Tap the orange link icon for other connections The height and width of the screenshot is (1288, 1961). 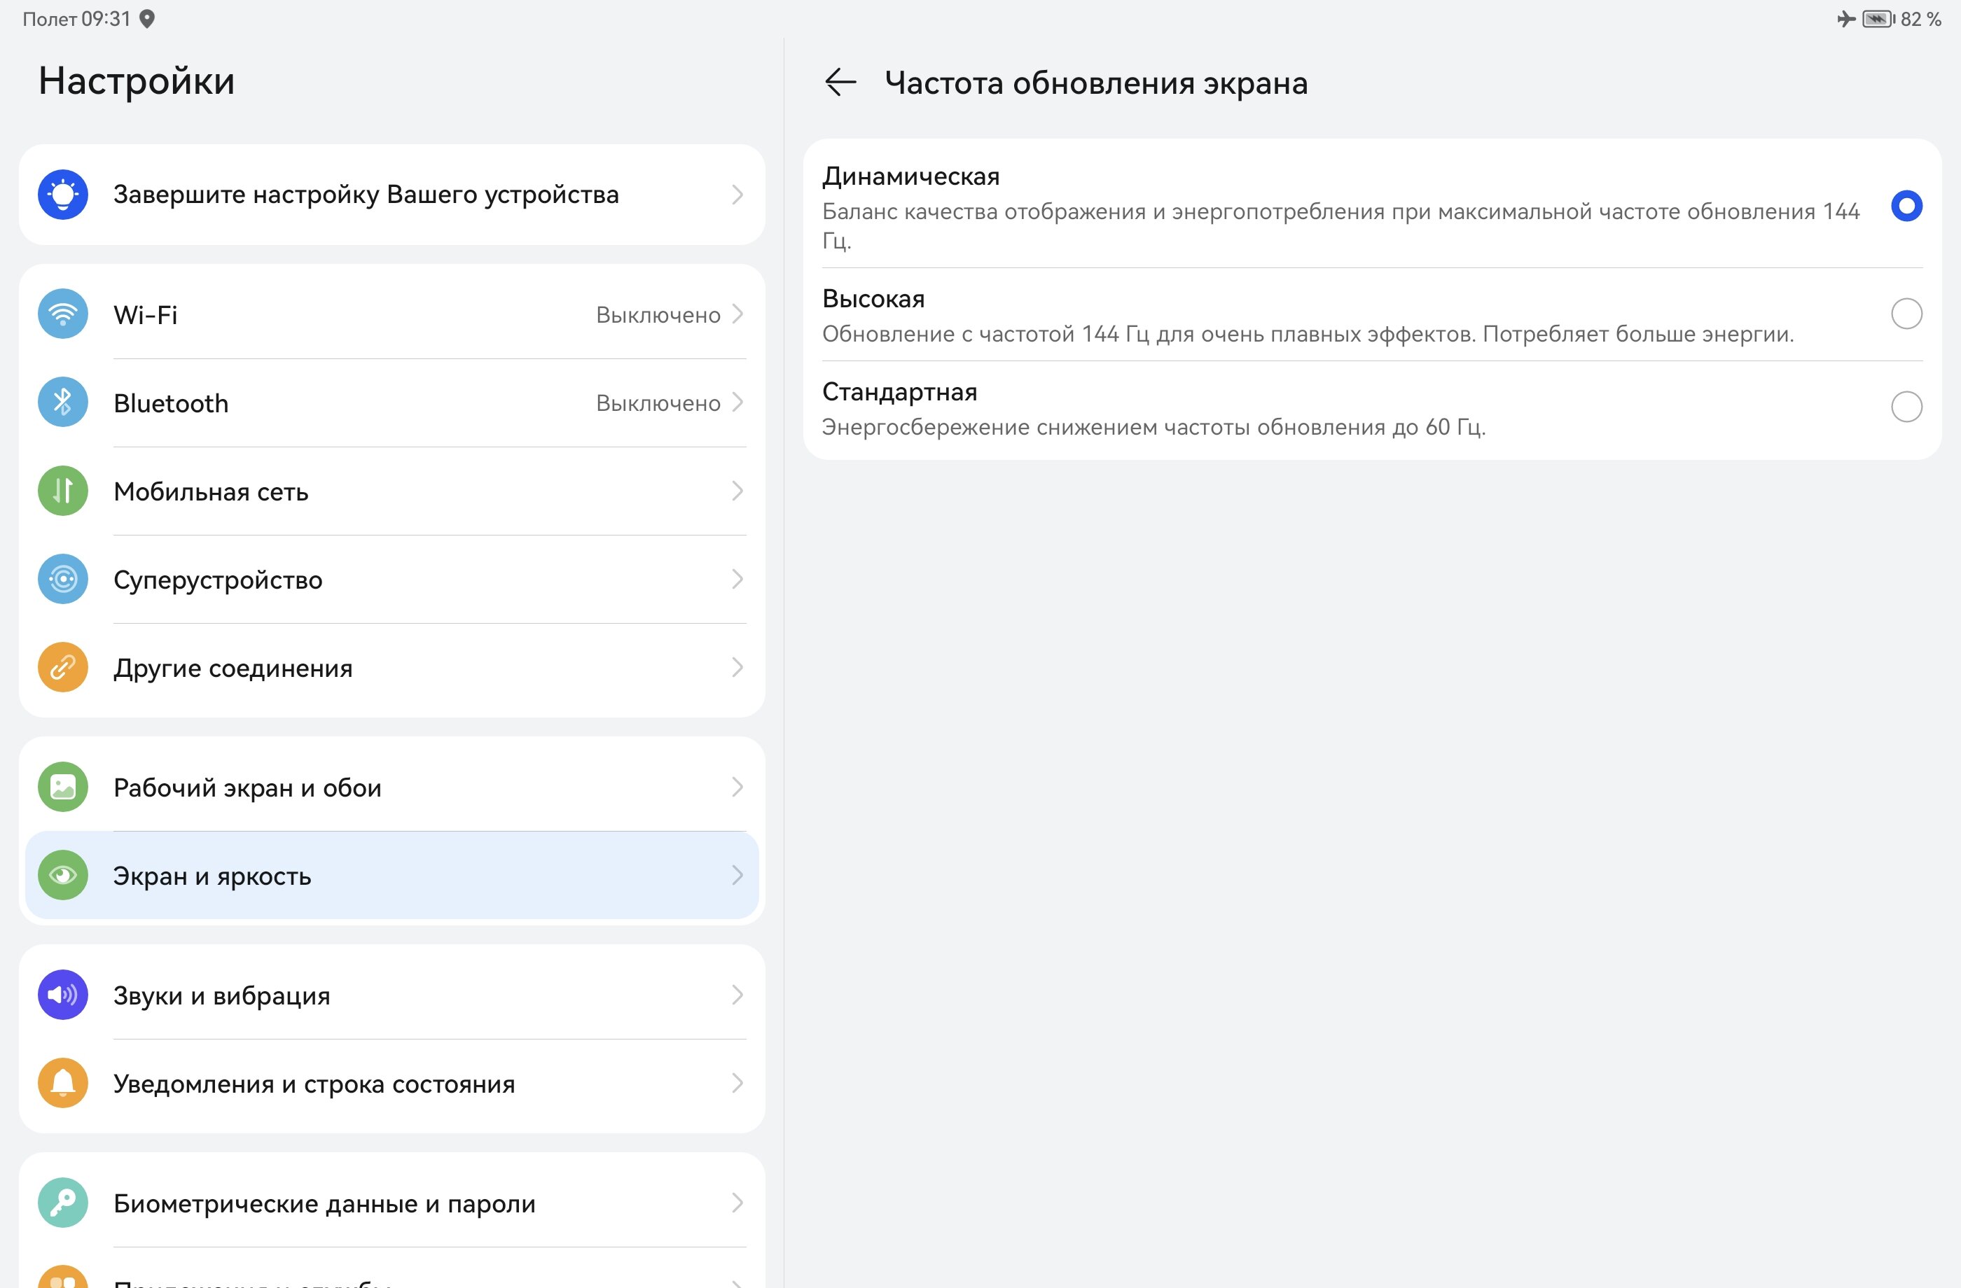coord(62,667)
